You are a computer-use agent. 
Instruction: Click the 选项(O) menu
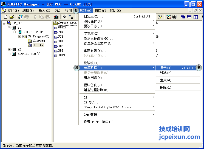click(x=86, y=10)
